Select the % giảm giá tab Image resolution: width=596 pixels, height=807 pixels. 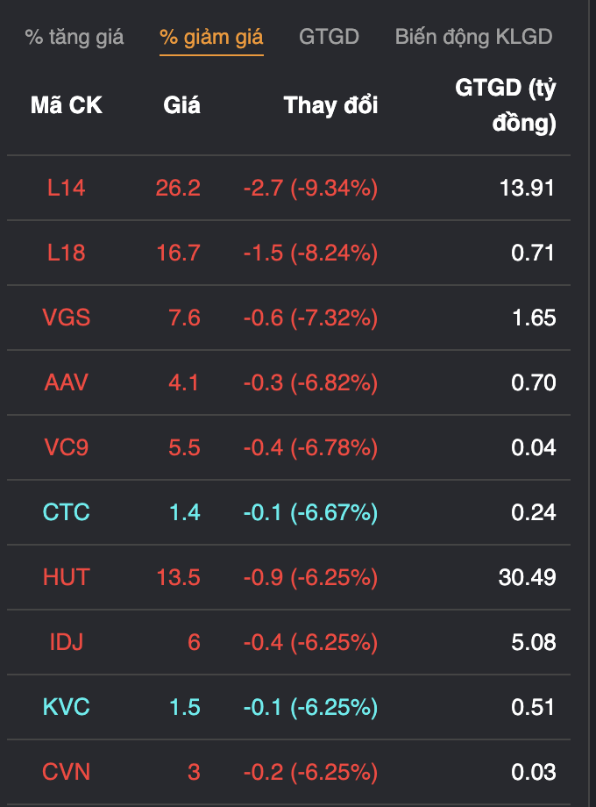click(x=211, y=37)
